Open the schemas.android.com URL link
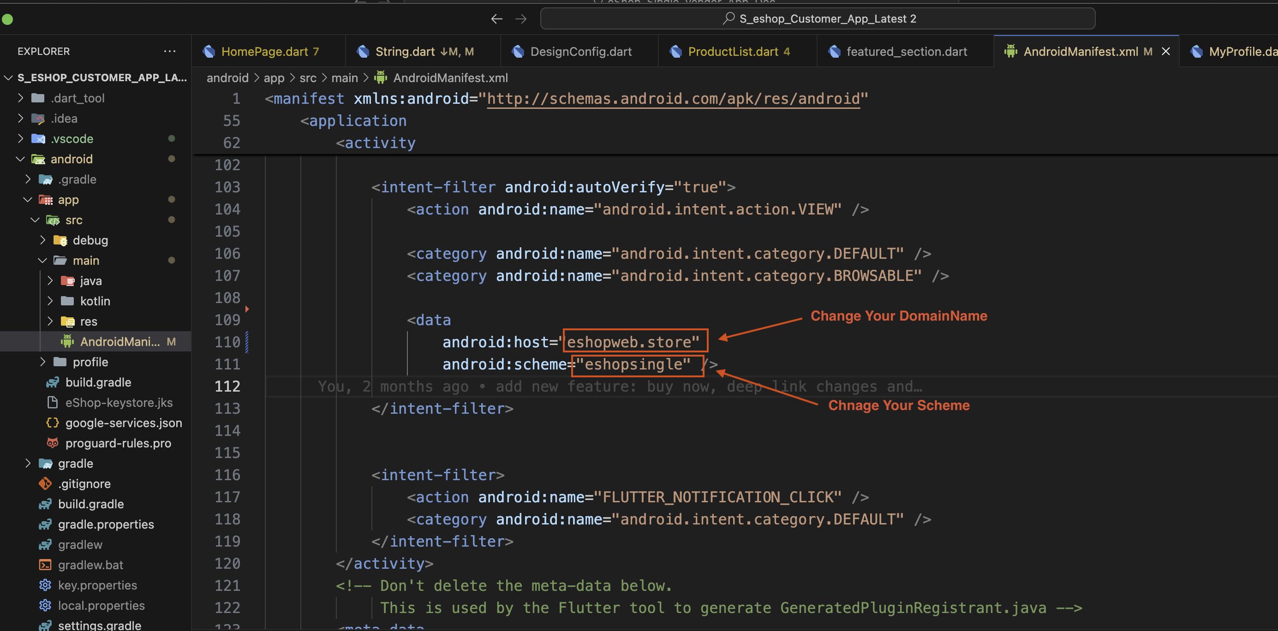This screenshot has height=631, width=1278. pyautogui.click(x=673, y=99)
